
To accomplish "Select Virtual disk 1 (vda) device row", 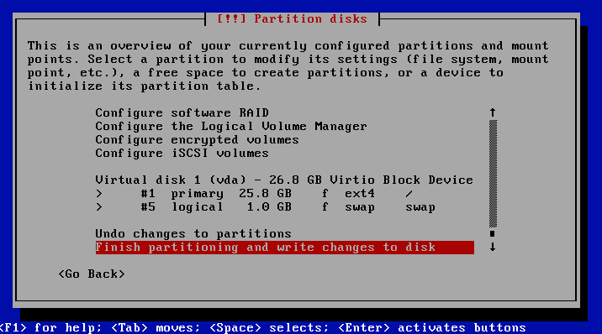I will point(284,180).
